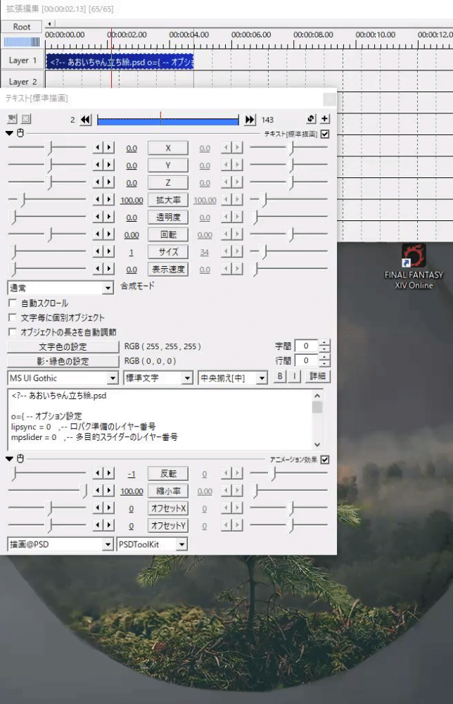Image resolution: width=453 pixels, height=704 pixels.
Task: Click left arrow for the start Z value
Action: coord(98,182)
